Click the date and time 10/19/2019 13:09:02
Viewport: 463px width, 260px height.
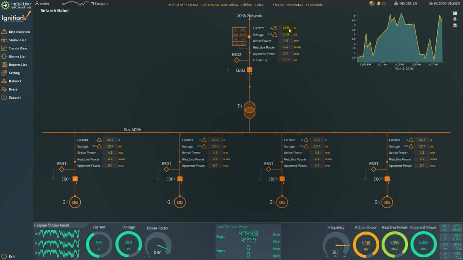(444, 3)
